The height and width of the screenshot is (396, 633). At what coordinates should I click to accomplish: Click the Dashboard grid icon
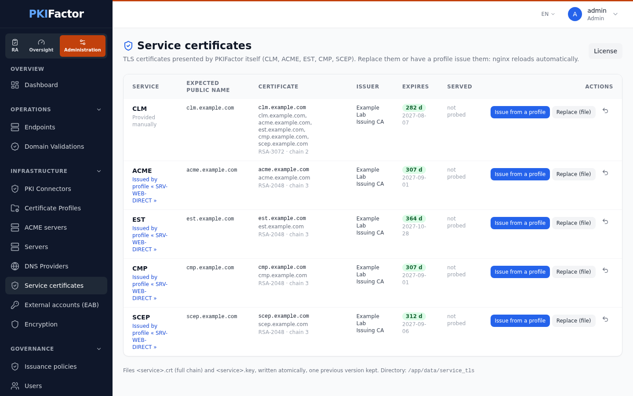click(x=15, y=85)
